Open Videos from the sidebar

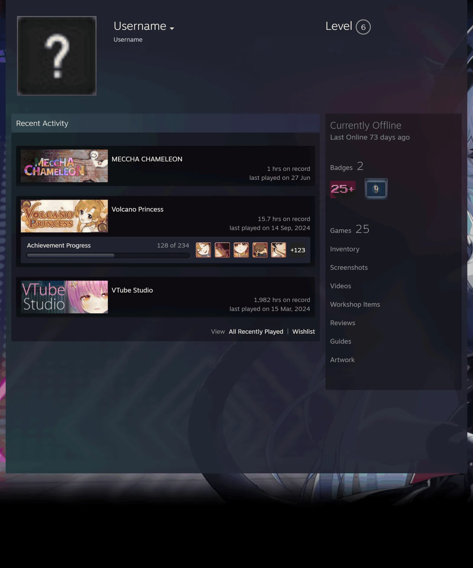coord(341,286)
